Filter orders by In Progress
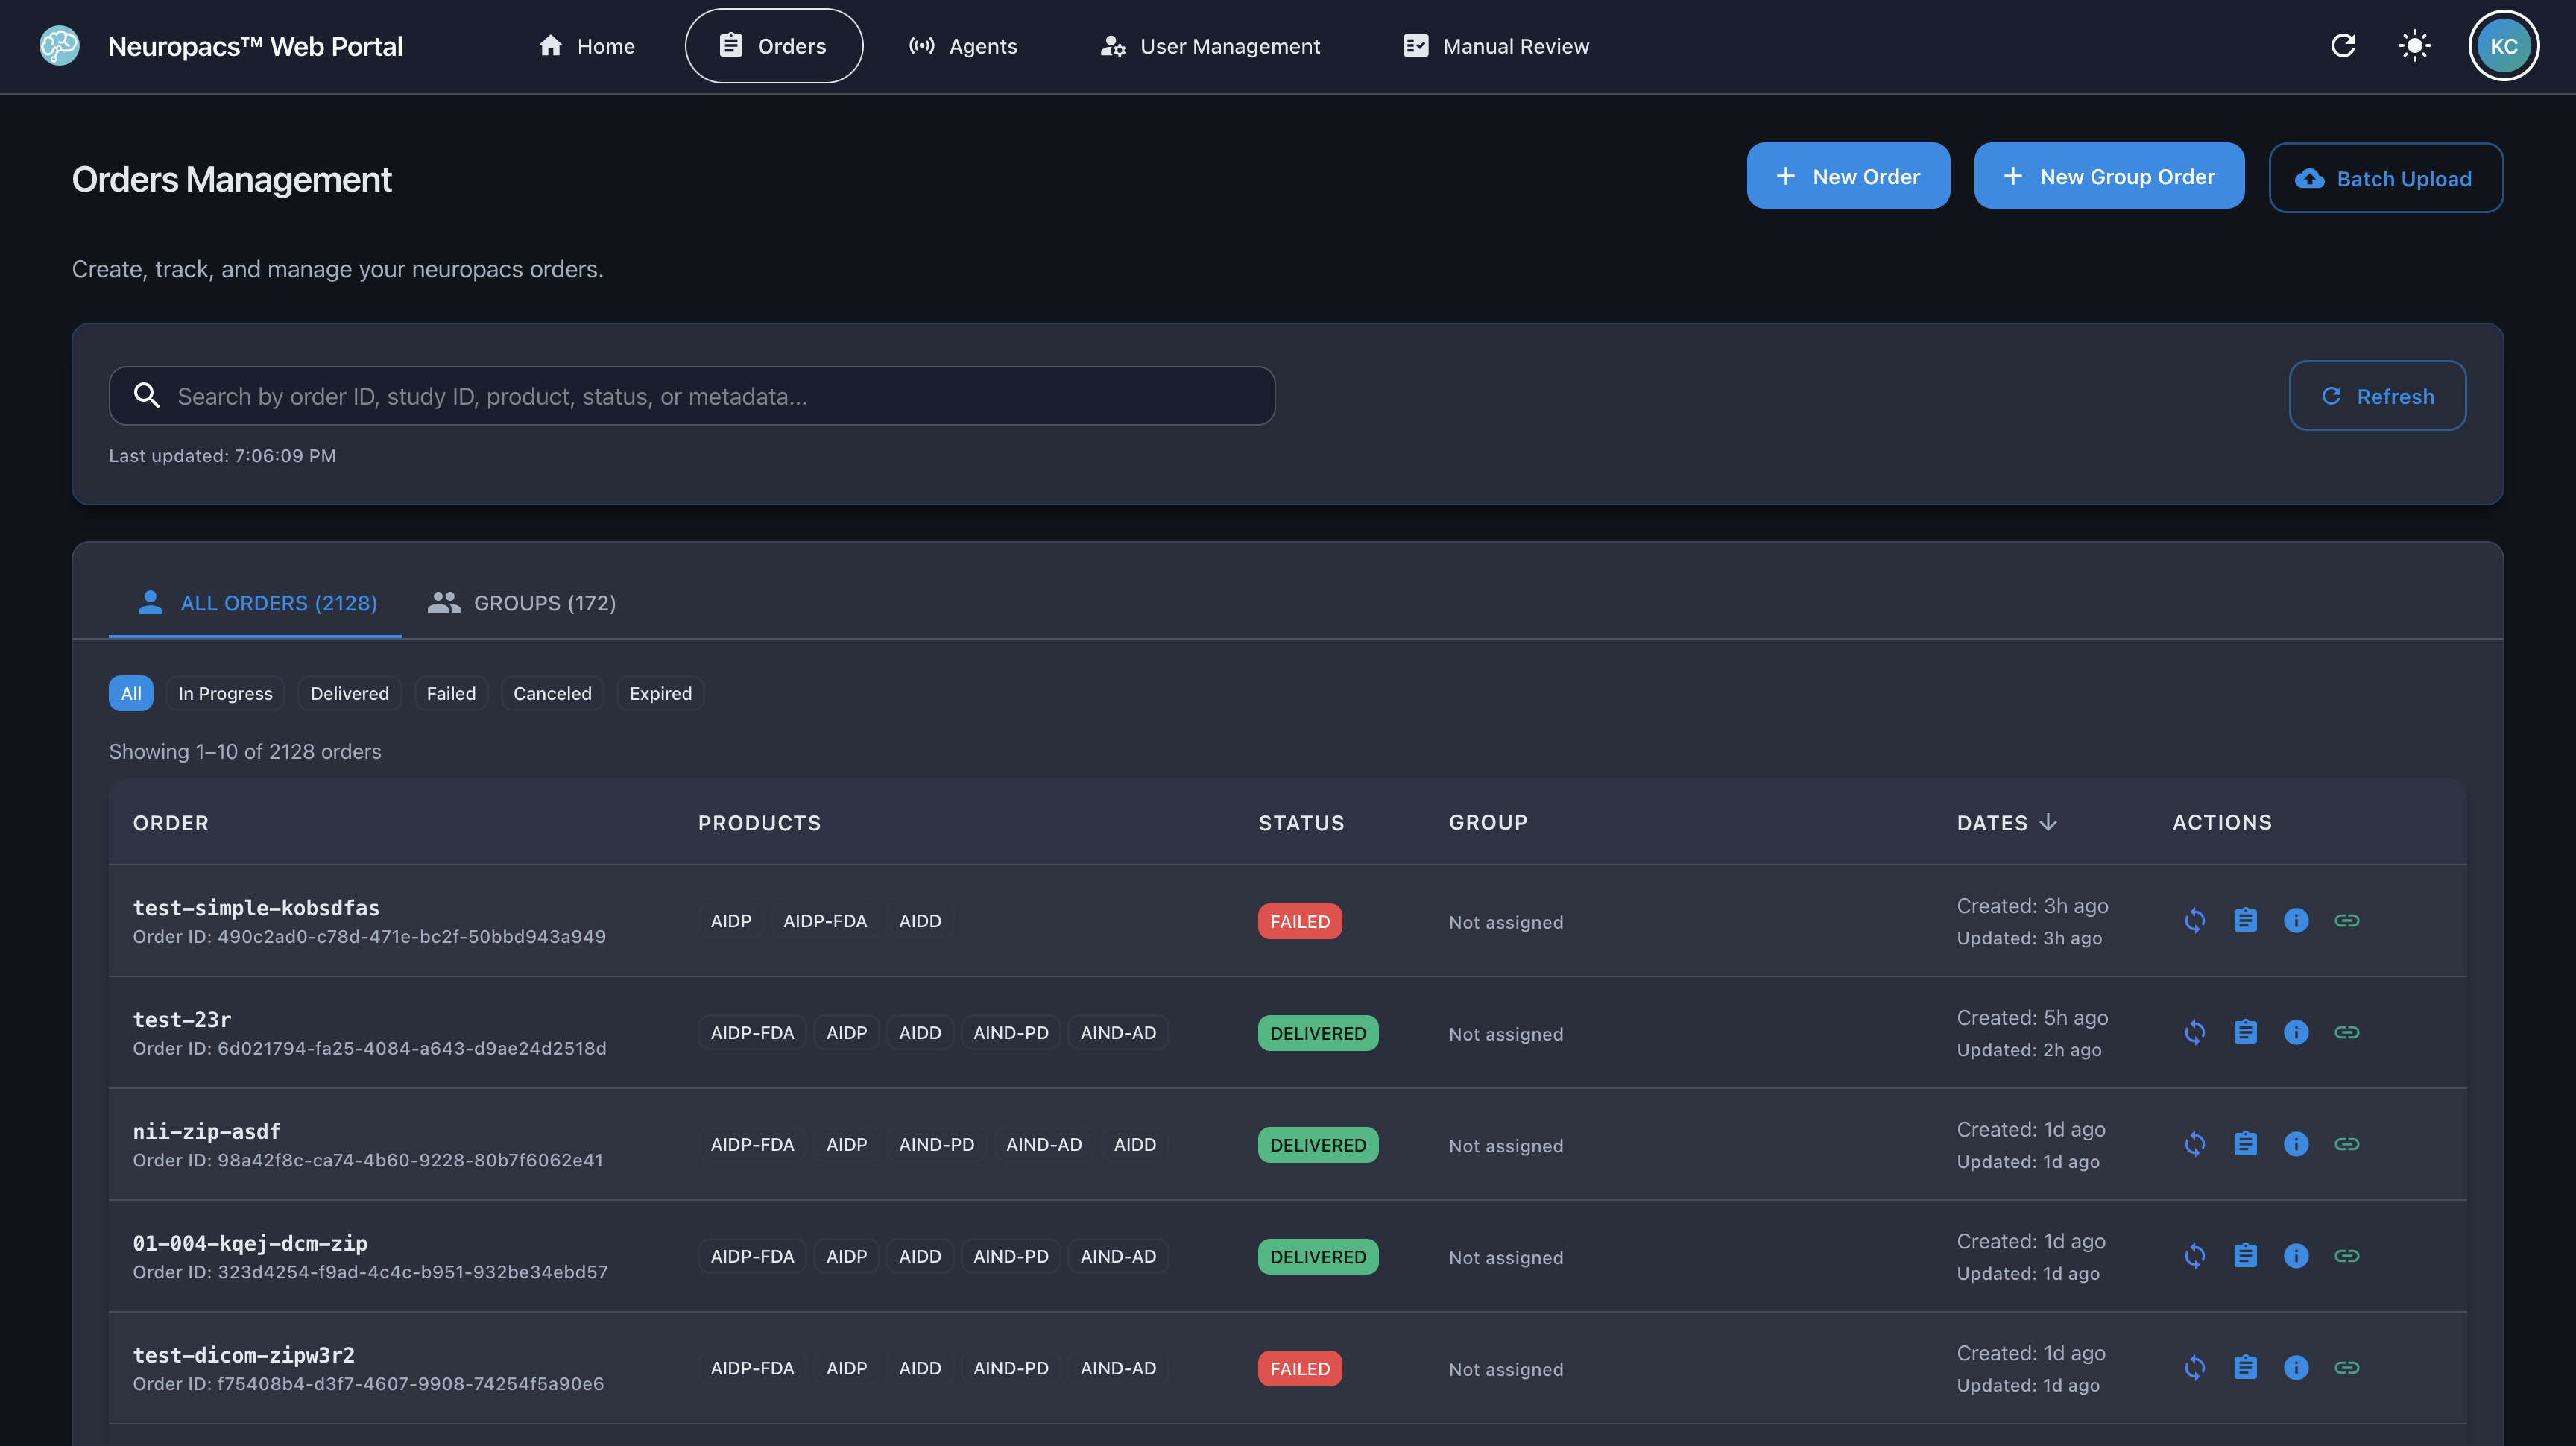The height and width of the screenshot is (1446, 2576). pos(225,693)
